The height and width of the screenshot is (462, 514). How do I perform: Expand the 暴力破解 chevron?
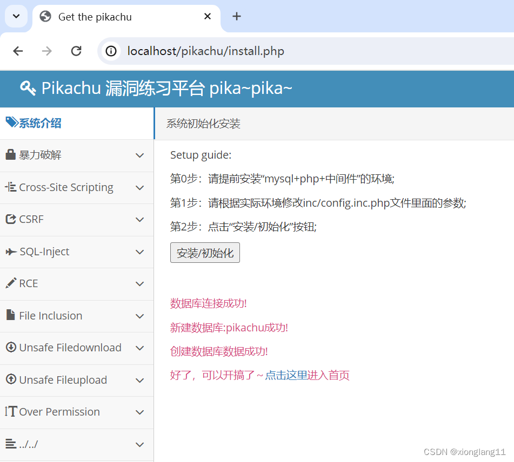140,155
